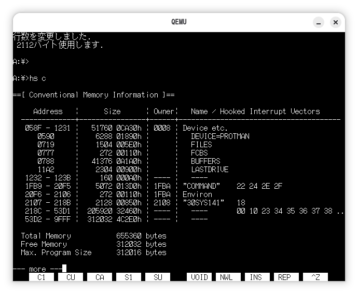Click the Conventional Memory Information heading
The width and height of the screenshot is (358, 294).
(x=93, y=95)
